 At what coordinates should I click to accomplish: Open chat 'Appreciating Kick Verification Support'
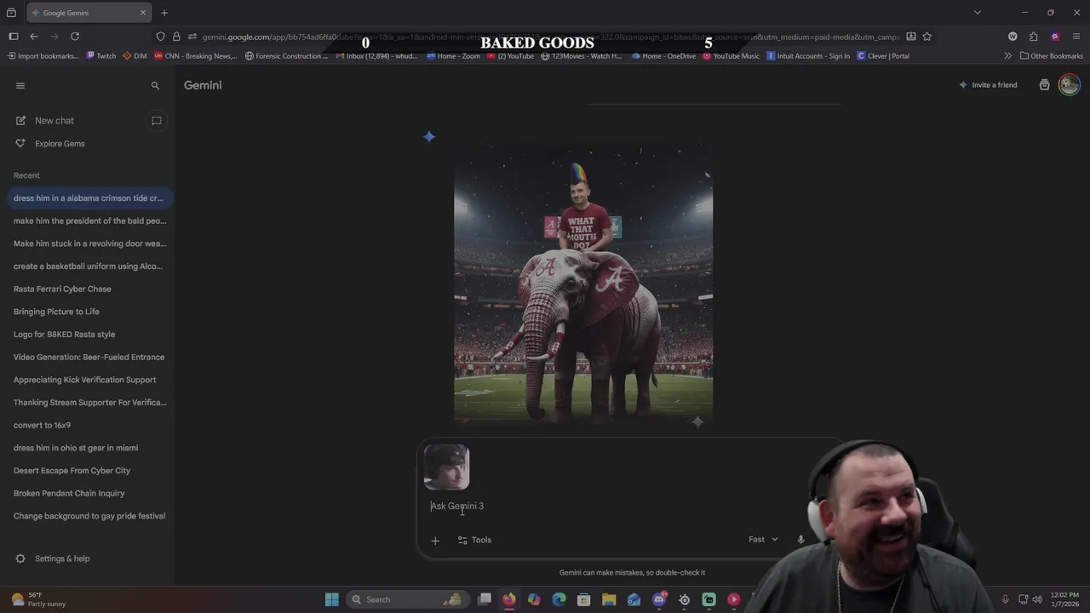click(x=89, y=380)
